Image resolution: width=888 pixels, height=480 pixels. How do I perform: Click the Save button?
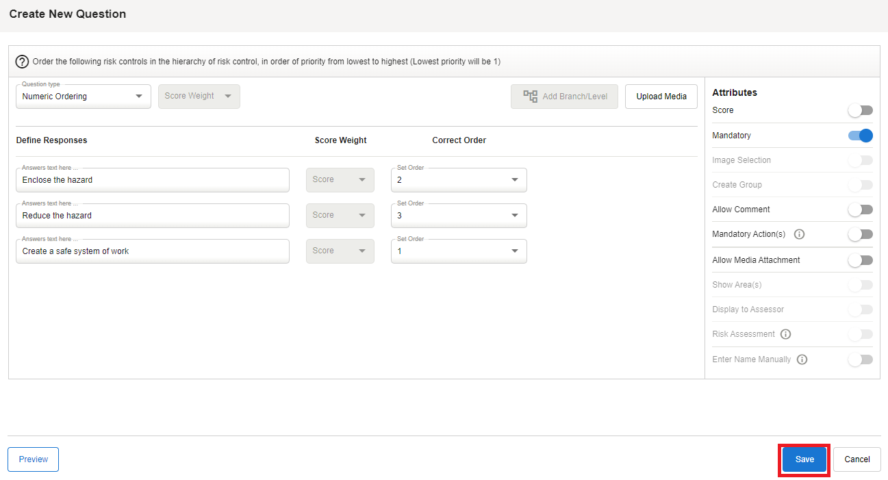[804, 459]
